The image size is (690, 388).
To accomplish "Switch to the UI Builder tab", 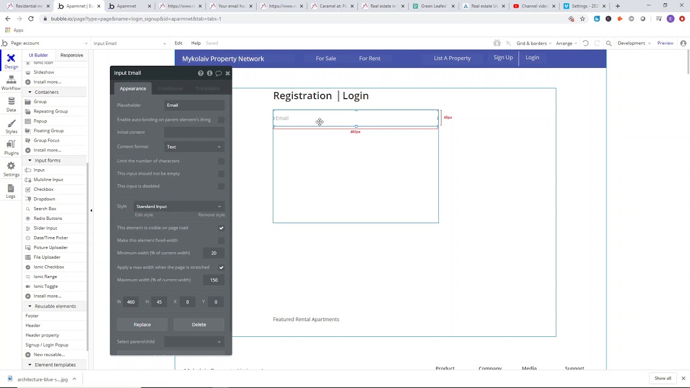I will coord(38,55).
